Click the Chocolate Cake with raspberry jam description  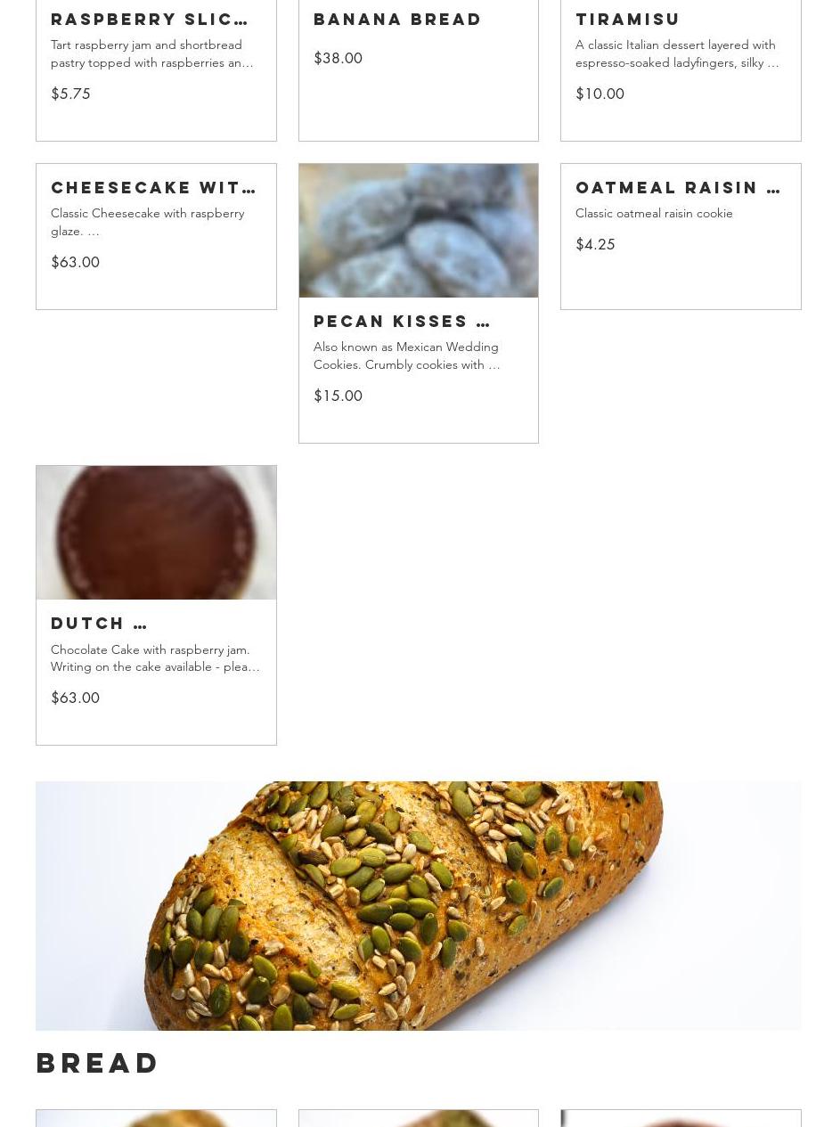coord(155,658)
